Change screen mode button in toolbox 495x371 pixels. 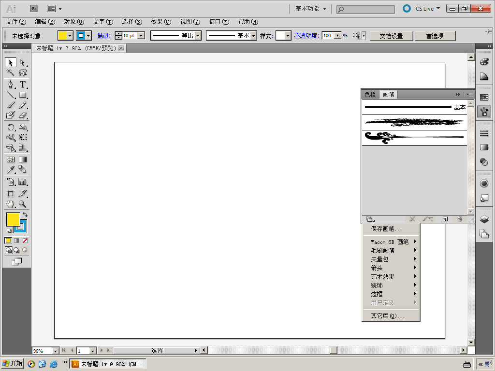pos(16,261)
